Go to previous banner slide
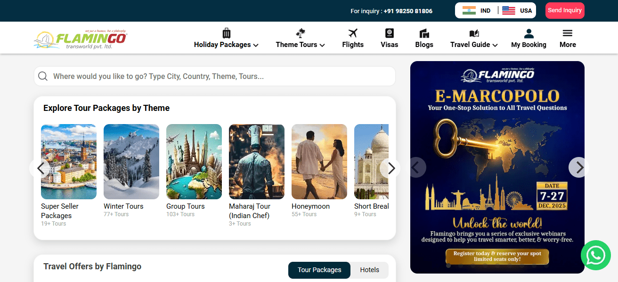 pyautogui.click(x=416, y=167)
